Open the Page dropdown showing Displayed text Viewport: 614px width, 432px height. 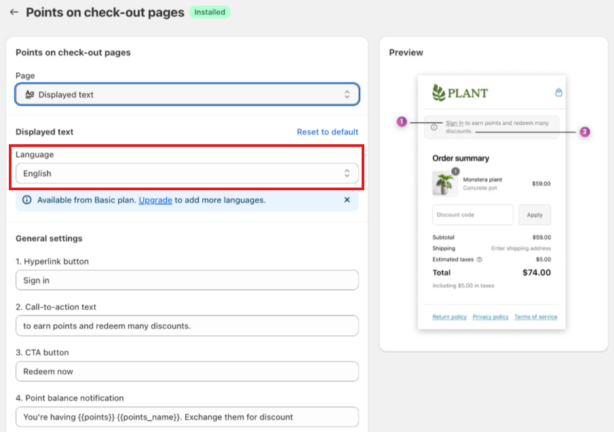(187, 95)
